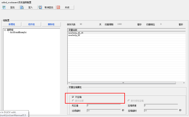Click the variable list scrollbar left arrow
189x117 pixels.
(x=69, y=83)
